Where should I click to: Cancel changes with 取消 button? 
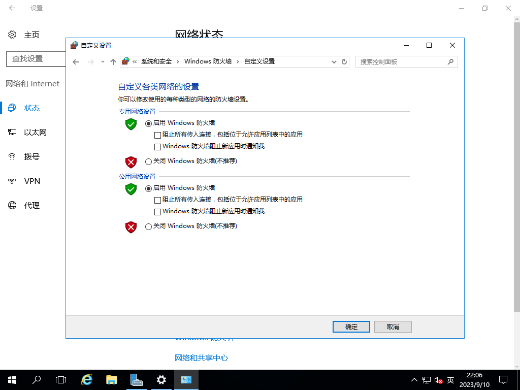pos(393,327)
